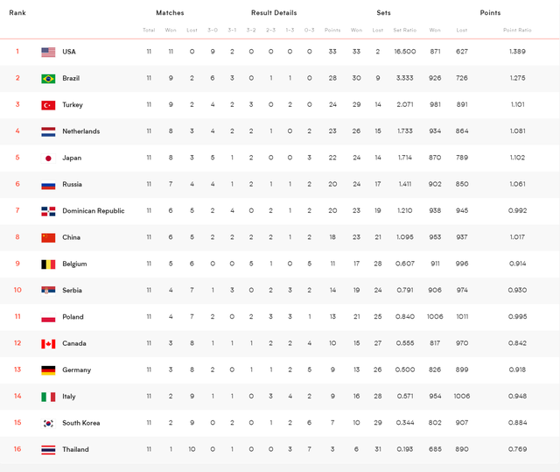
Task: Click the Dominican Republic flag icon
Action: pos(48,211)
